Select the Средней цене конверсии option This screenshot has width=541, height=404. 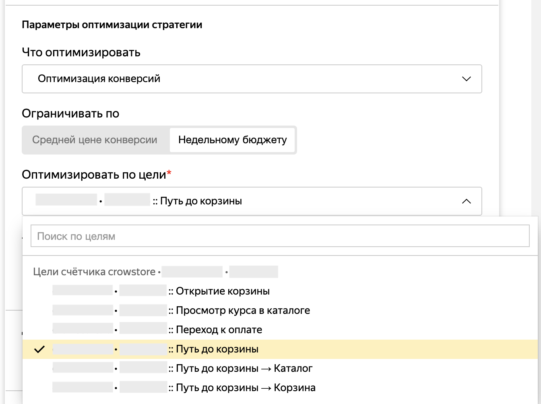[x=95, y=140]
